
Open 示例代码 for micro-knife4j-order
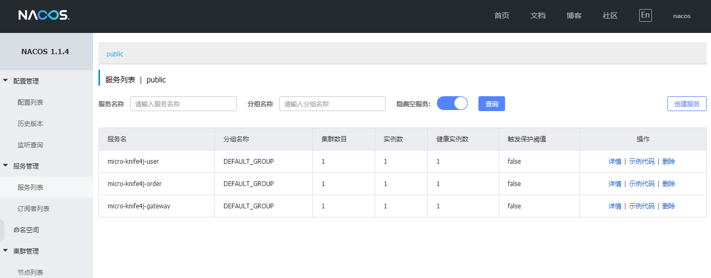pyautogui.click(x=642, y=184)
